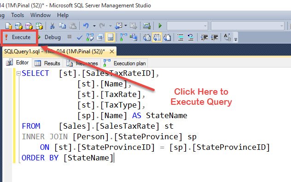The width and height of the screenshot is (291, 182).
Task: Click the green Start play icon
Action: [160, 26]
